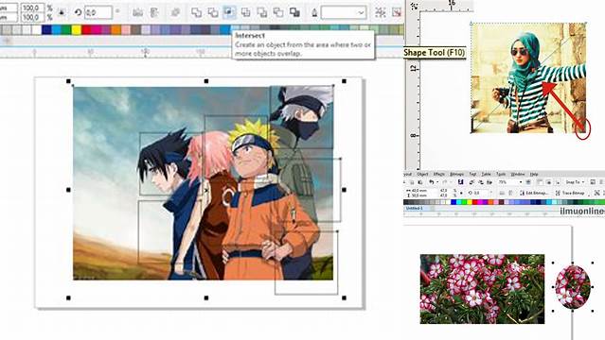Screen dimensions: 605x340
Task: Open the Snap To dropdown
Action: coord(576,182)
